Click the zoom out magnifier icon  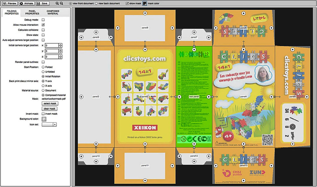(61, 3)
